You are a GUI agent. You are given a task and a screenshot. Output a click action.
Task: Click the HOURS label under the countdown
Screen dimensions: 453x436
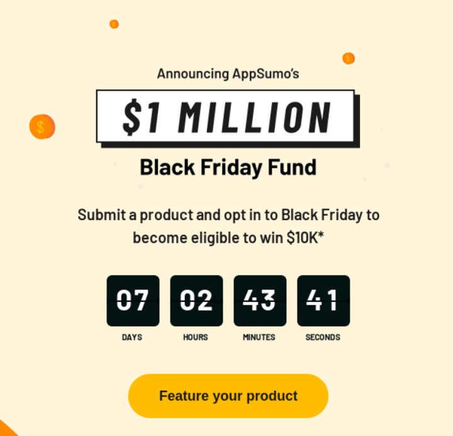point(196,337)
